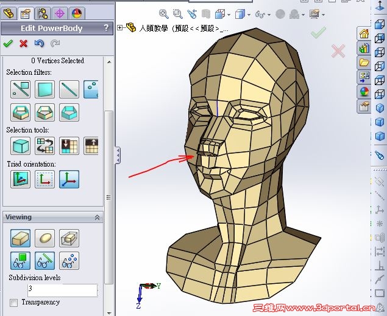Confirm with the viewport corner green checkmark

click(x=318, y=32)
